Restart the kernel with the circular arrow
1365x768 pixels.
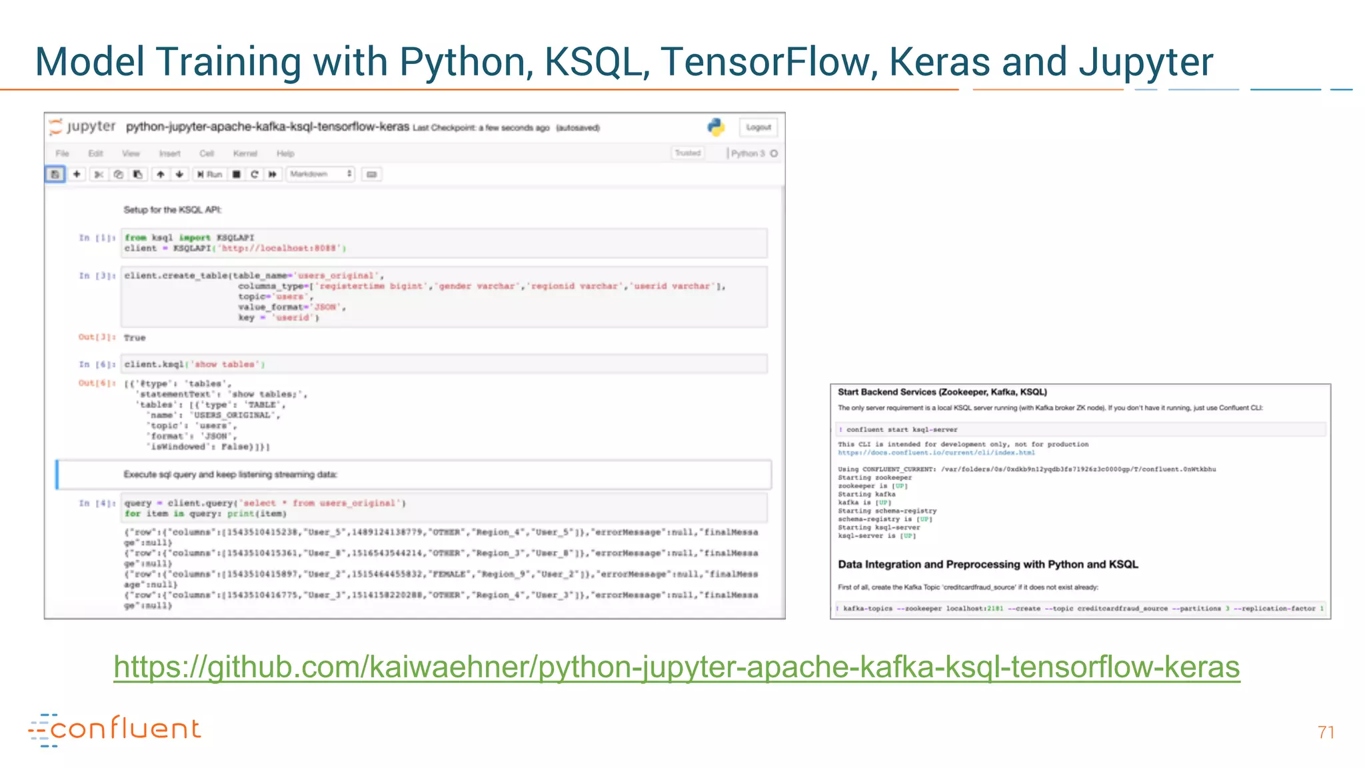[x=254, y=175]
